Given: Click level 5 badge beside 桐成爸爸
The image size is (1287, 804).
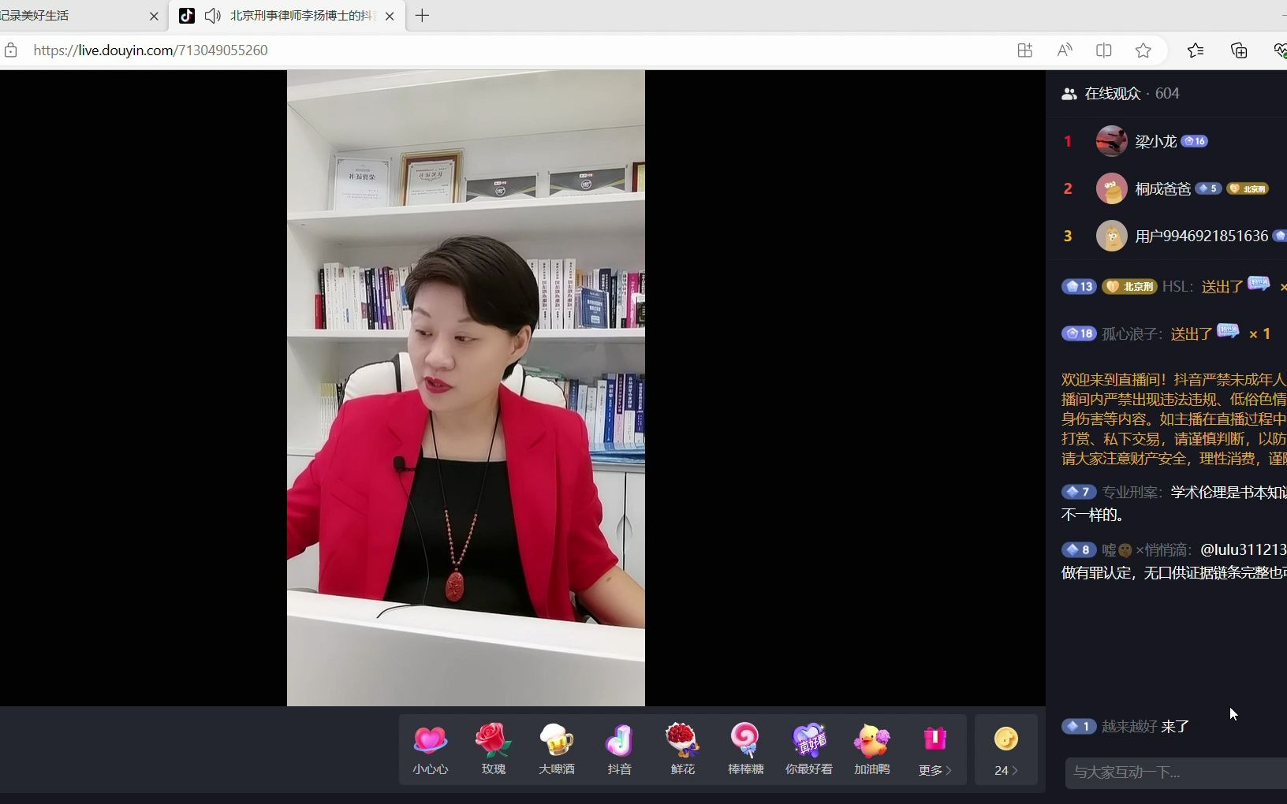Looking at the screenshot, I should tap(1208, 188).
